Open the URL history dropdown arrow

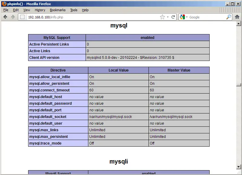point(168,17)
